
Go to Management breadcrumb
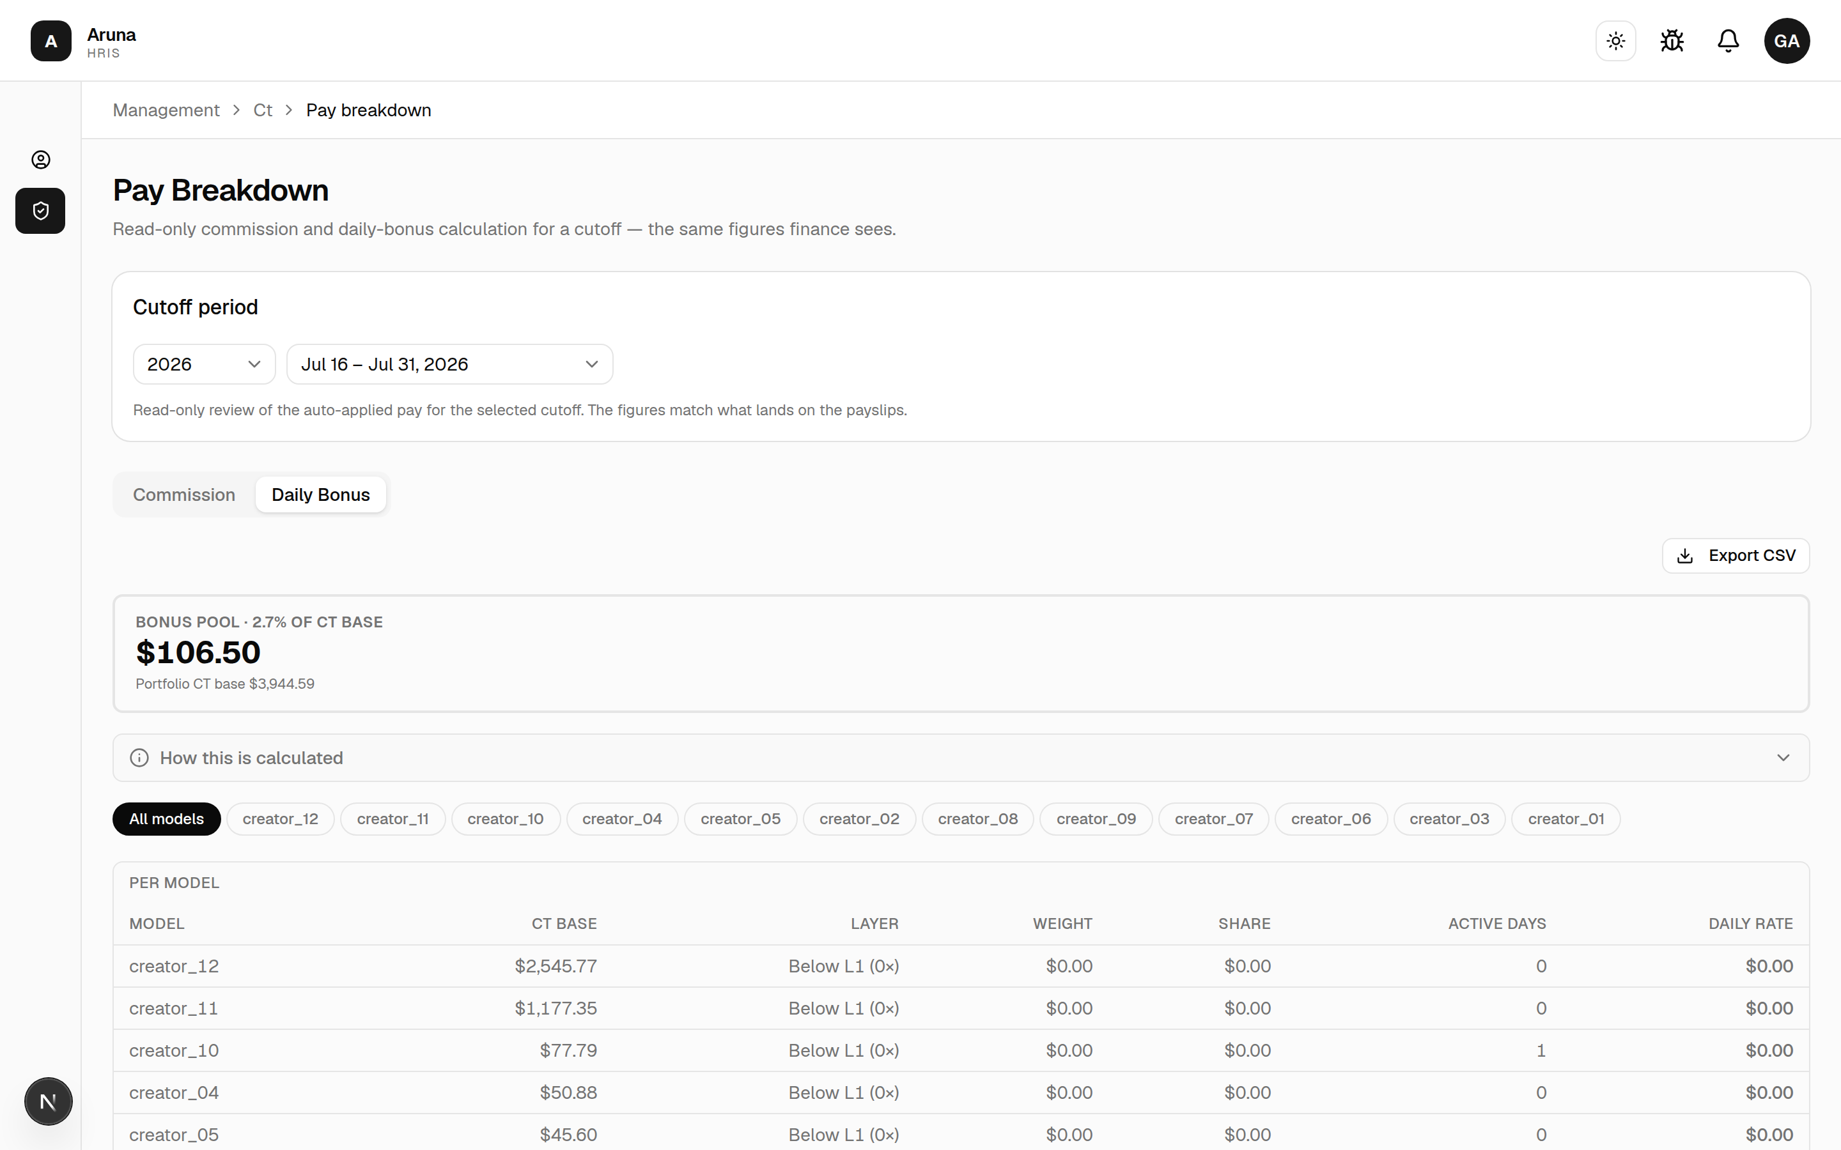(166, 111)
